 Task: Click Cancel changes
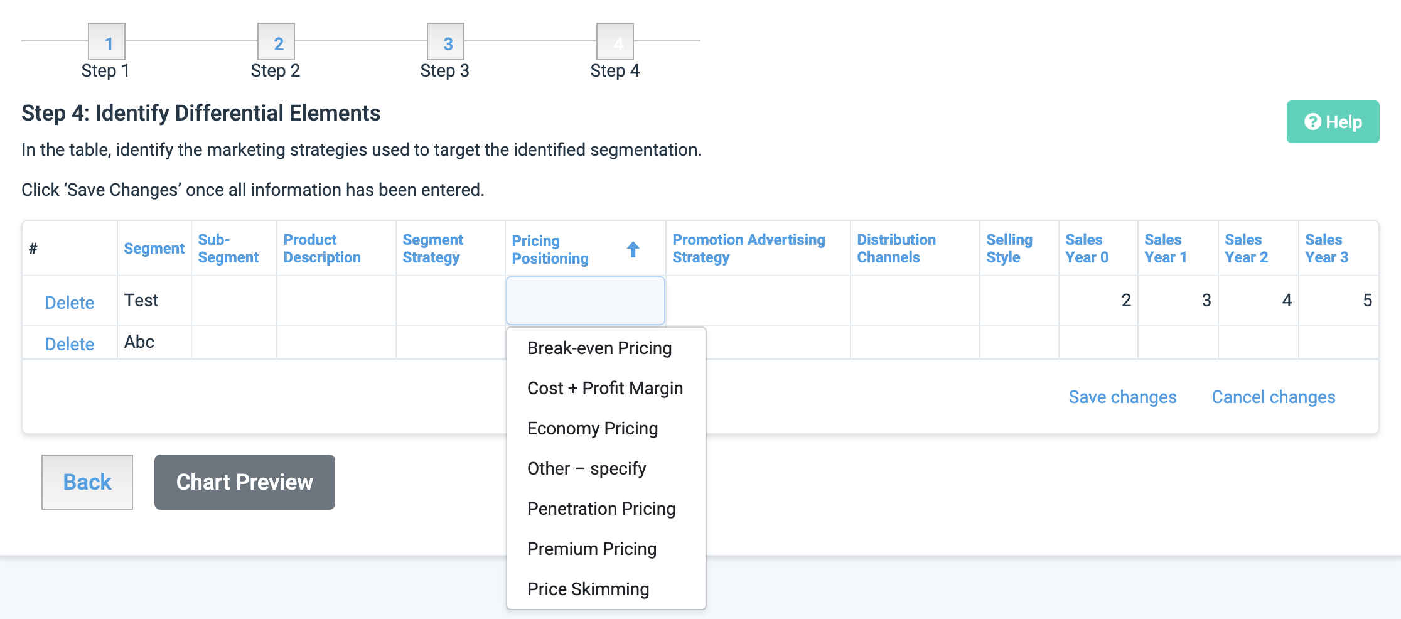(1274, 397)
